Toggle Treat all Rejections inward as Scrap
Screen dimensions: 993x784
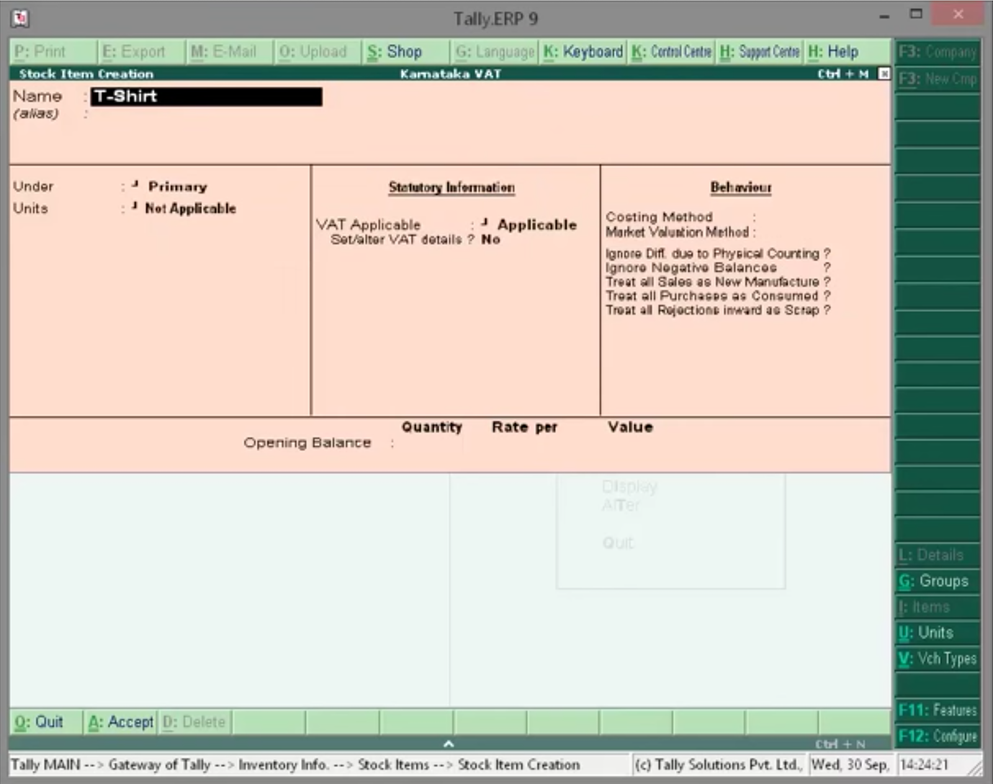click(x=718, y=310)
